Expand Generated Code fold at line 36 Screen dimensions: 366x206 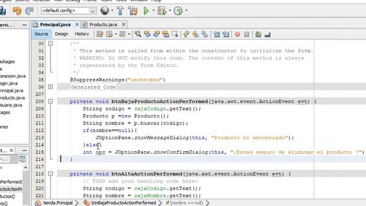[50, 87]
